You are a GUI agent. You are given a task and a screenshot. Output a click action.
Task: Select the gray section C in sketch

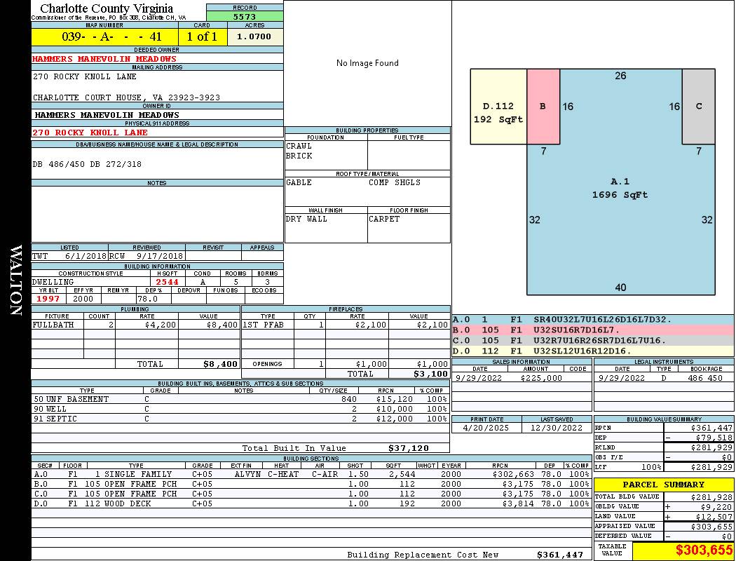(698, 107)
